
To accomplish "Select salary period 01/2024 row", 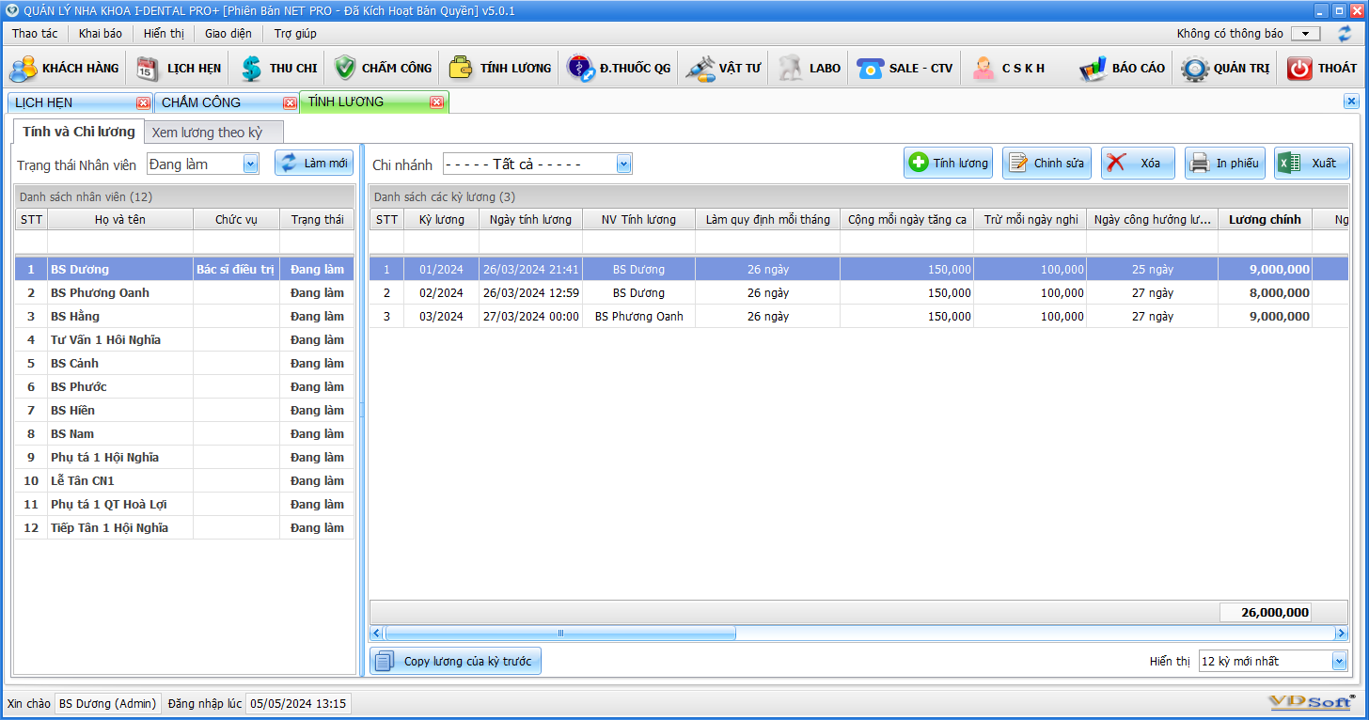I will click(859, 269).
